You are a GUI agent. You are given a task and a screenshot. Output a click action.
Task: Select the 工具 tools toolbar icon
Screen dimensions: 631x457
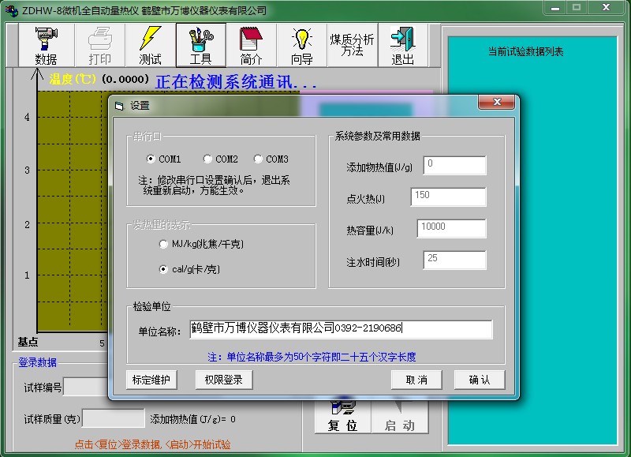click(200, 45)
